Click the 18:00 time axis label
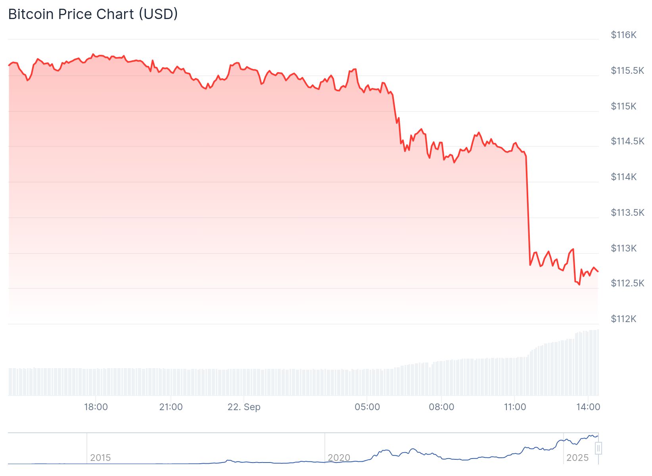 click(96, 407)
